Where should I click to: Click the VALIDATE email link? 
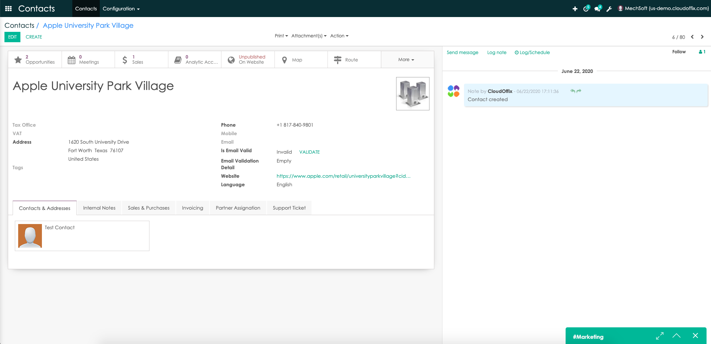tap(309, 152)
